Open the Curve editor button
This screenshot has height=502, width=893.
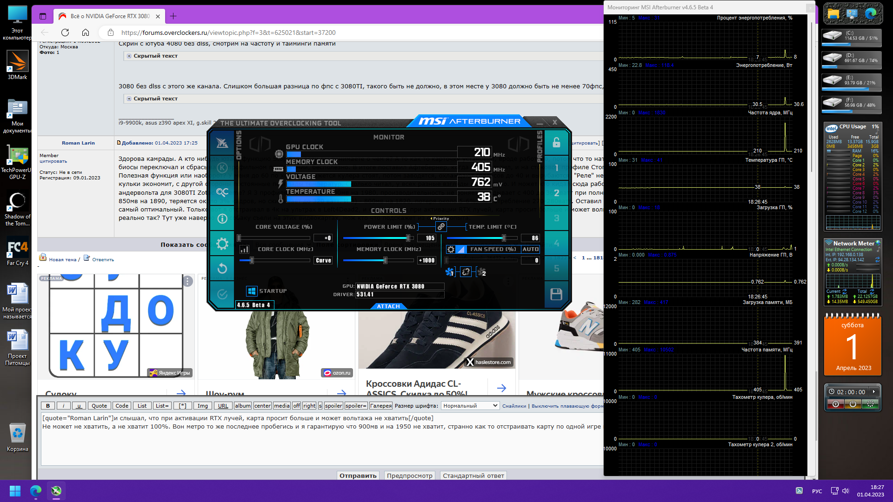point(323,261)
